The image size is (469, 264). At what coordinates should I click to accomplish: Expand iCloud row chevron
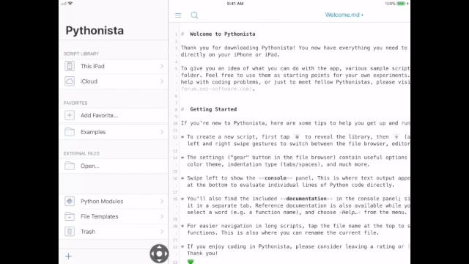click(x=162, y=81)
